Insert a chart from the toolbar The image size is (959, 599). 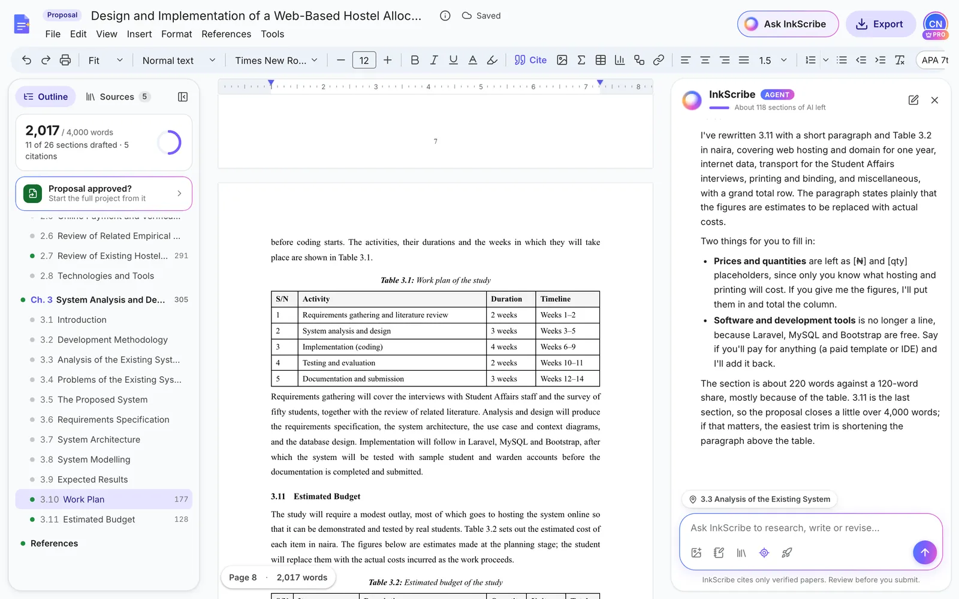click(620, 60)
